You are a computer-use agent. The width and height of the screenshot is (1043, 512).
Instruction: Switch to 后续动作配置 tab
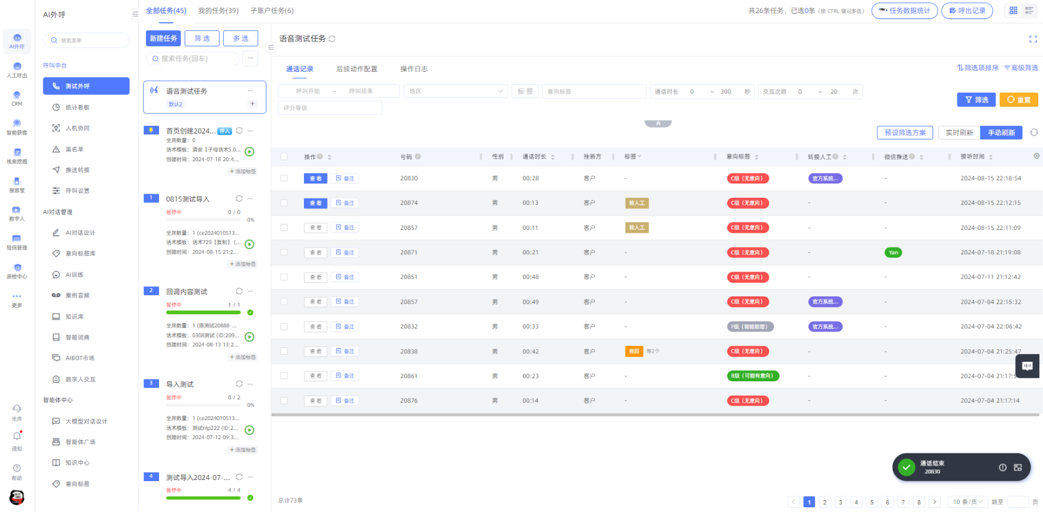pyautogui.click(x=356, y=69)
